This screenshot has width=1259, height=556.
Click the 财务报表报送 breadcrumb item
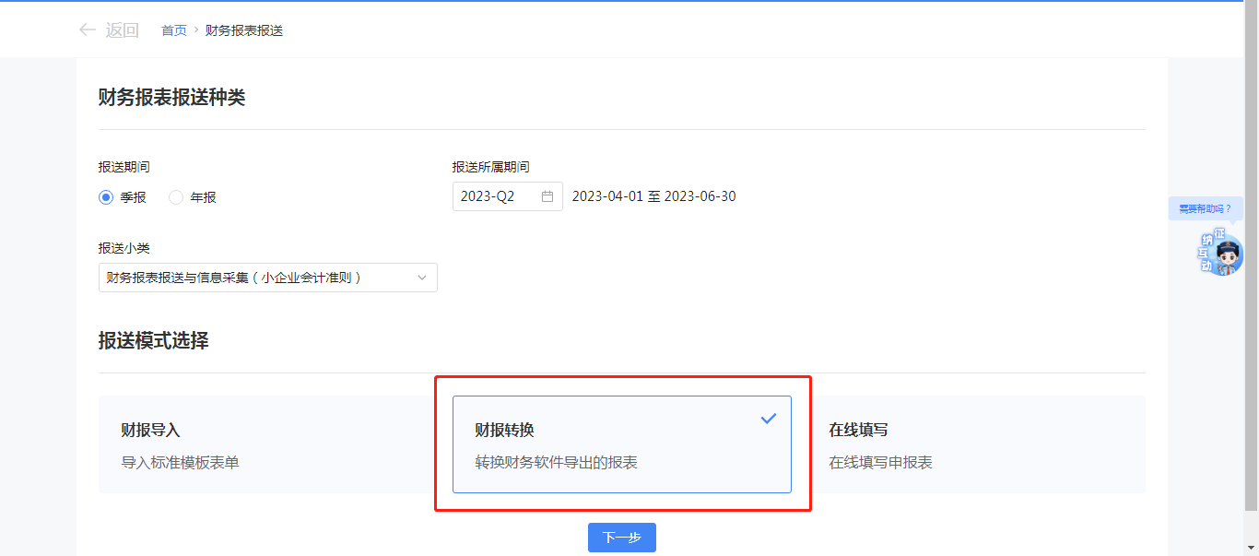(x=243, y=30)
